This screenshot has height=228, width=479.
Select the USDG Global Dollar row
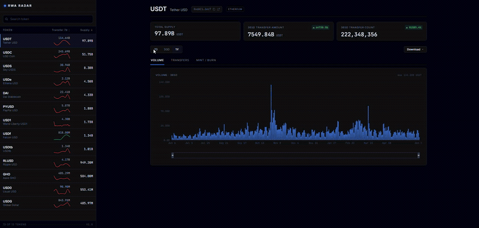[x=48, y=203]
